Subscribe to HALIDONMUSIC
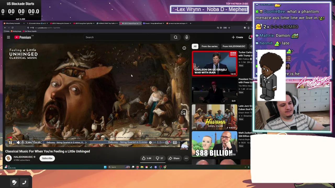The image size is (335, 188). pyautogui.click(x=47, y=158)
